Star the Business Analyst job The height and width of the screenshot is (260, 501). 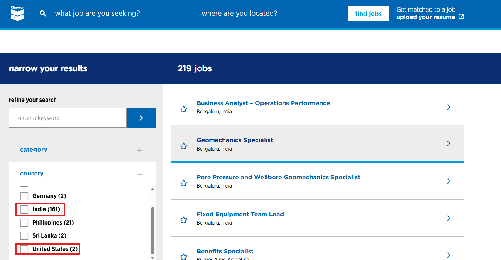184,109
